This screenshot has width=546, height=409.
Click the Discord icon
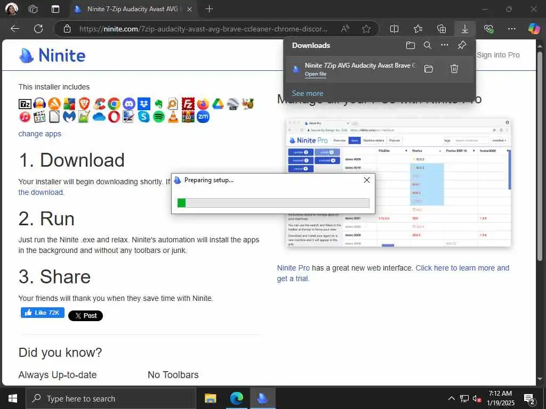coord(129,104)
